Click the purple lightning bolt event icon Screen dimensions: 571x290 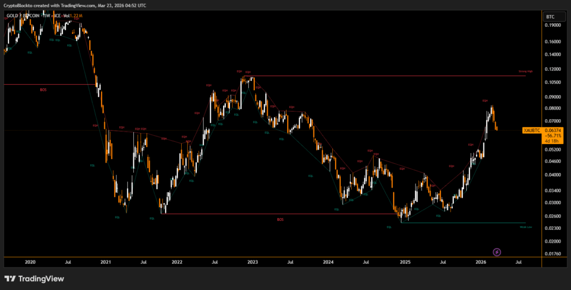[x=497, y=252]
